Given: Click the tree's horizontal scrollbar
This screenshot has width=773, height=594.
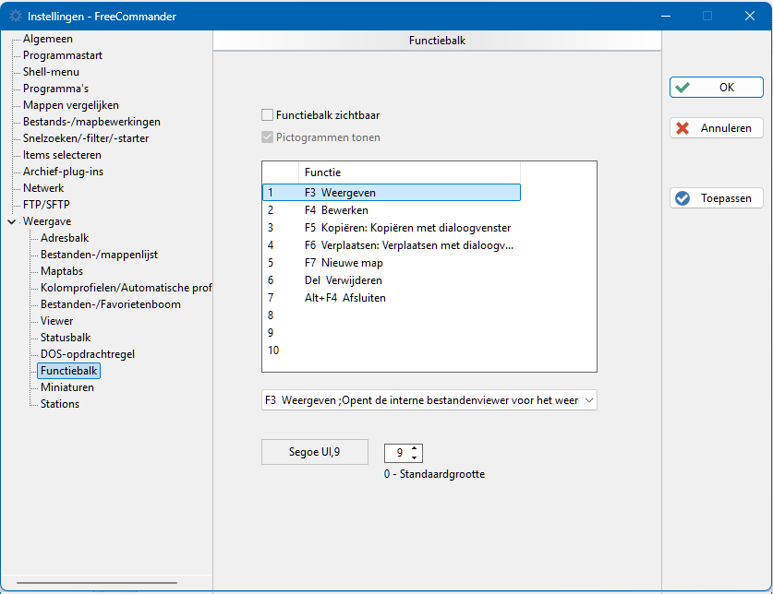Looking at the screenshot, I should pyautogui.click(x=97, y=583).
